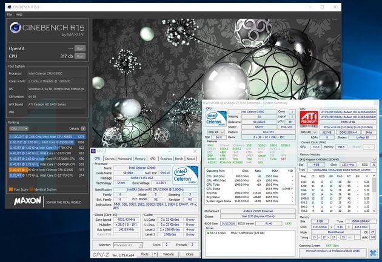
Task: Click the MAXON logo at the bottom
Action: 27,201
